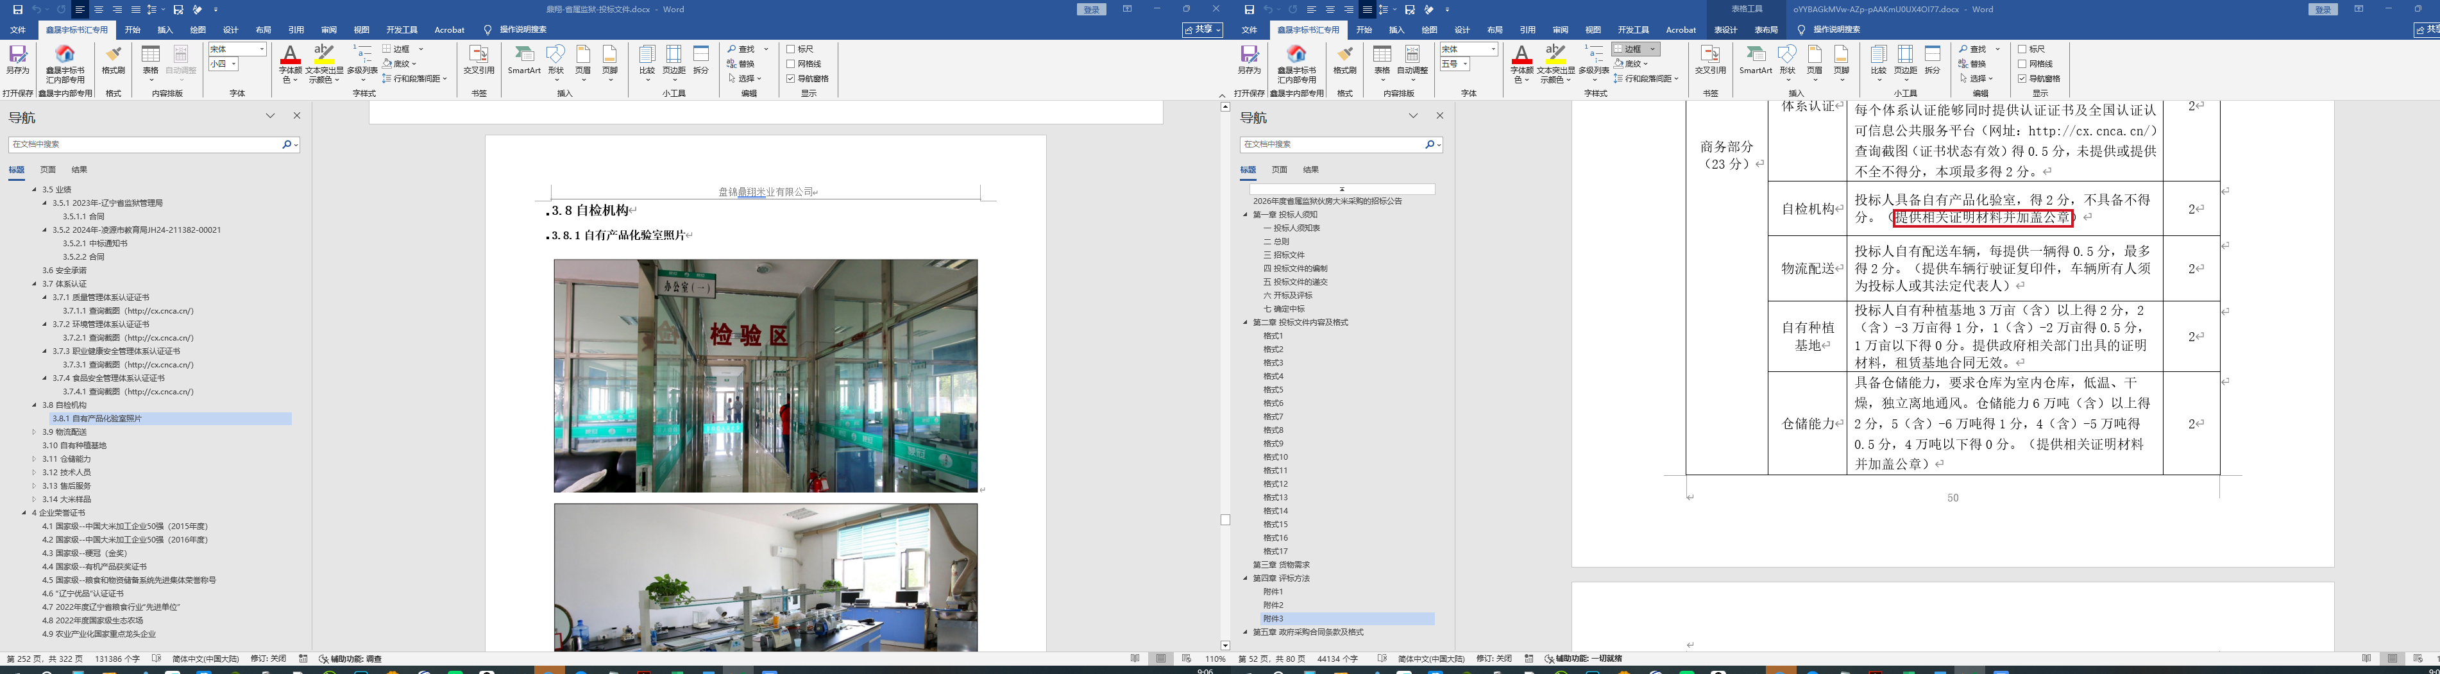Click 替换 replace button in left window
Image resolution: width=2440 pixels, height=674 pixels.
741,64
